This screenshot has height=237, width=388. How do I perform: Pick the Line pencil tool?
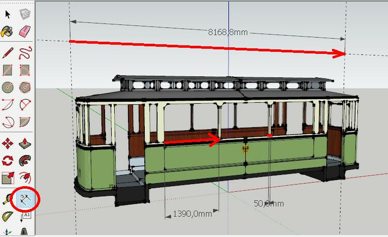pos(8,53)
